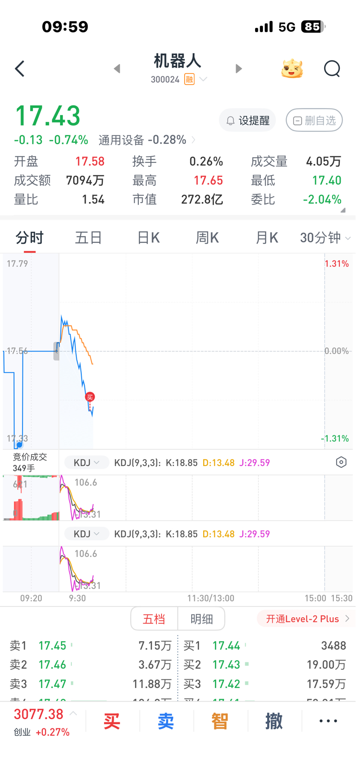Image resolution: width=356 pixels, height=772 pixels.
Task: Remove stock from watchlist toggle
Action: tap(314, 121)
